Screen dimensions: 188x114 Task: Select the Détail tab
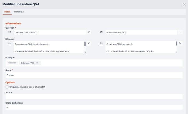[7, 12]
